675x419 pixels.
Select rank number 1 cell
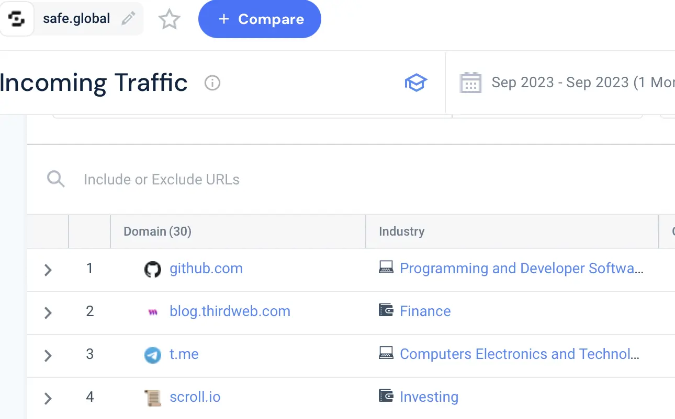[89, 269]
